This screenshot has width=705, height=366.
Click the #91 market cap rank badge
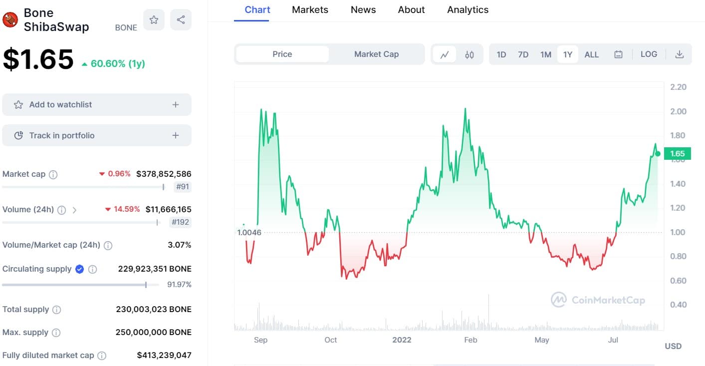[x=183, y=187]
